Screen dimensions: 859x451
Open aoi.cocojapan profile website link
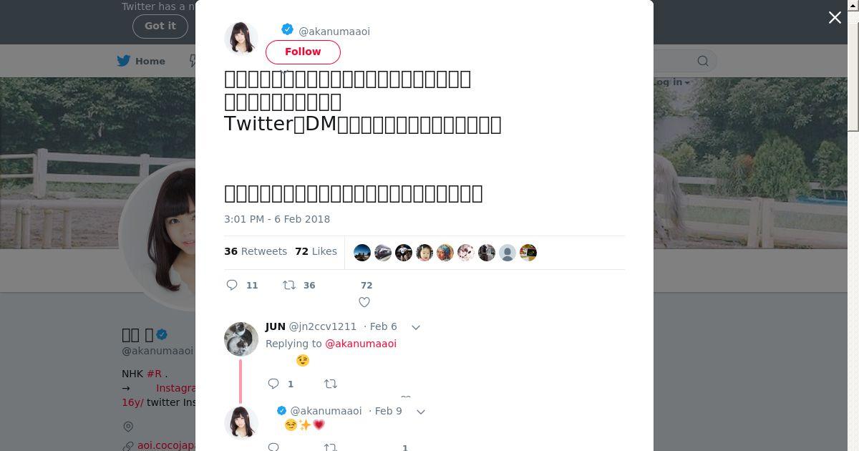(166, 445)
